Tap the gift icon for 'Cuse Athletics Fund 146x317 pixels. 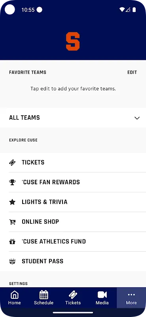coord(12,242)
